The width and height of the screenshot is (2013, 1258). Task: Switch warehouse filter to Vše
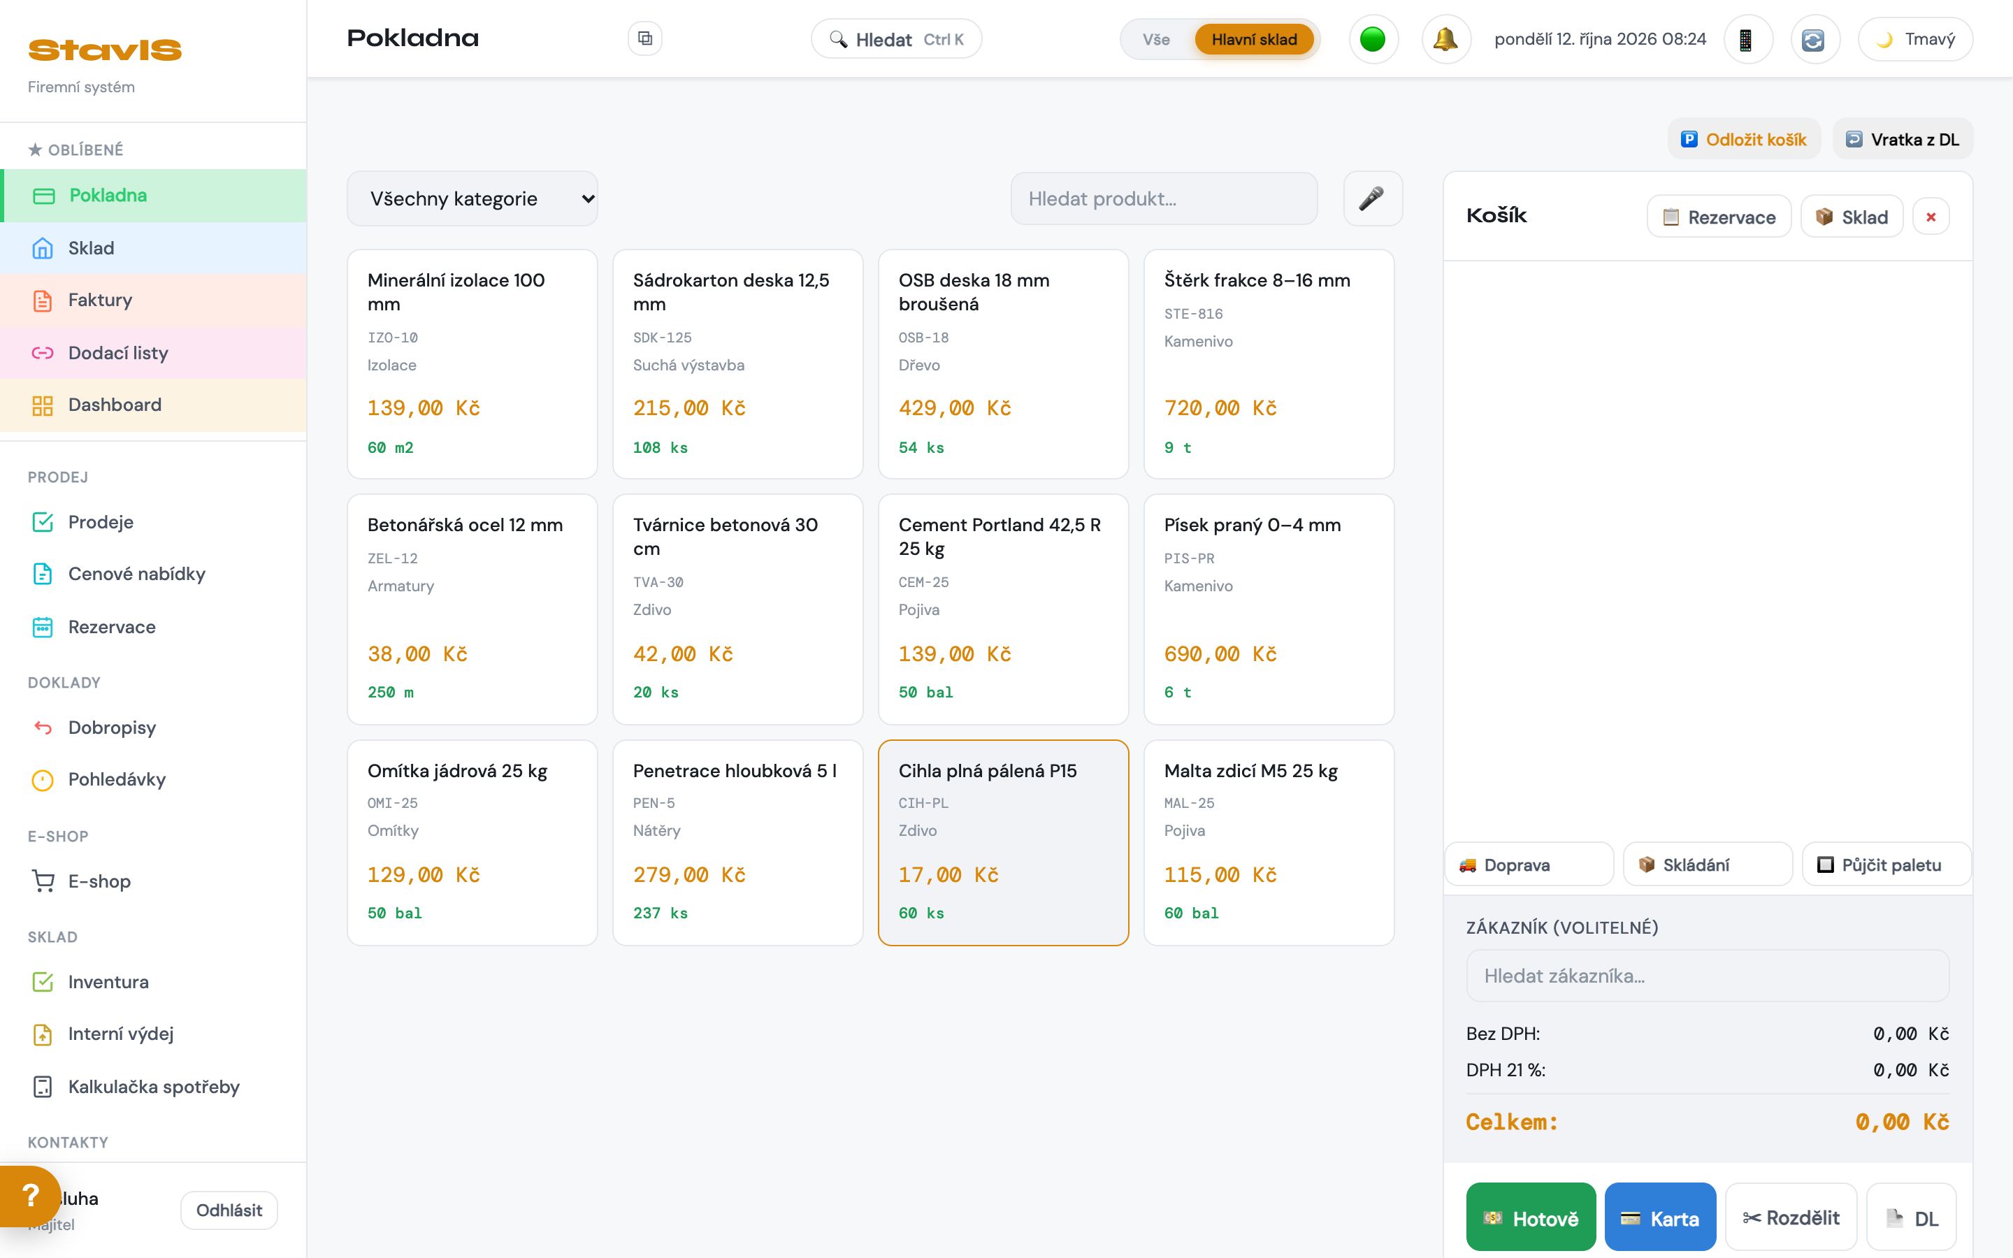(x=1155, y=39)
